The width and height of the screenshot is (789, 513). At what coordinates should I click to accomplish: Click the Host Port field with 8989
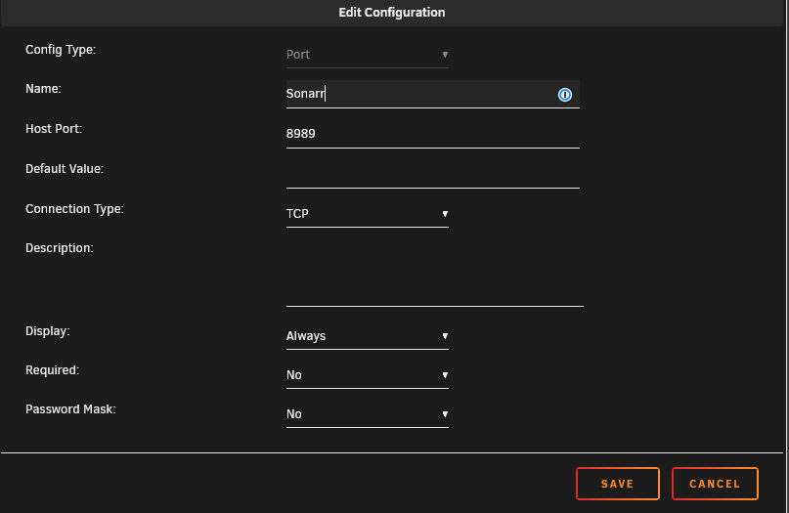pos(433,134)
